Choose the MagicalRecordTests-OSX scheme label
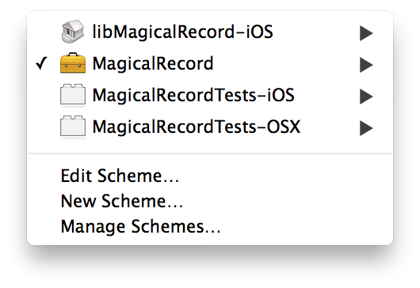Screen dimensions: 420x288 pos(196,127)
